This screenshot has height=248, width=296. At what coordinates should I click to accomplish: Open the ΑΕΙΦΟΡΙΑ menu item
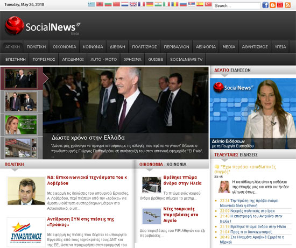click(x=206, y=47)
